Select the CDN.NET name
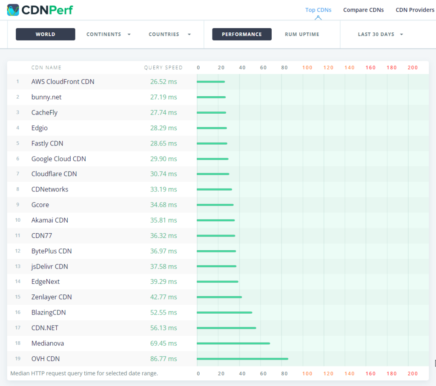436x386 pixels. tap(44, 328)
